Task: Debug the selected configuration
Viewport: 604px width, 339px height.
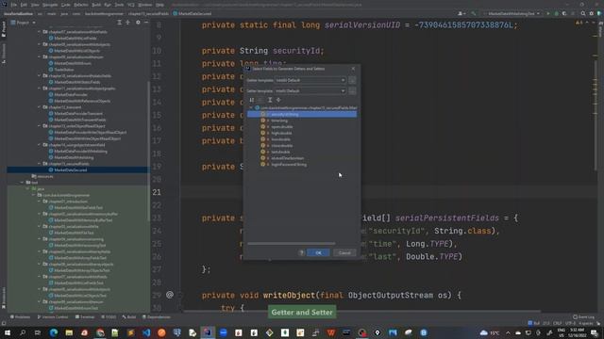Action: [x=556, y=13]
